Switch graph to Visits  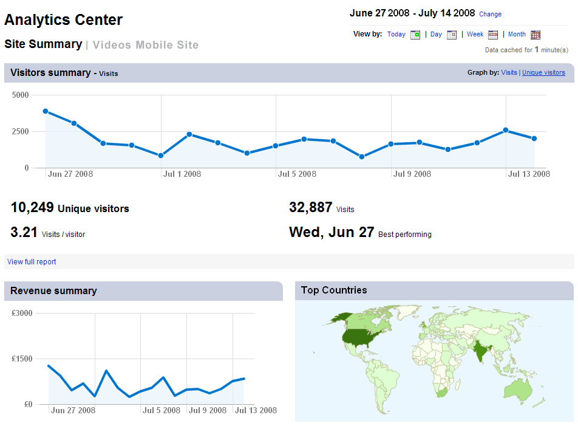[509, 72]
